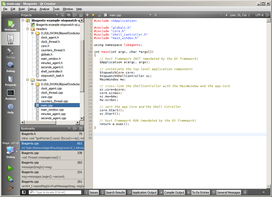Click the green Run button
272x197 pixels.
[x=10, y=168]
